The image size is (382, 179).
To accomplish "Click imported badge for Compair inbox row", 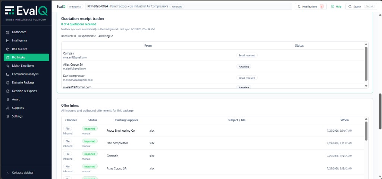I will [90, 154].
